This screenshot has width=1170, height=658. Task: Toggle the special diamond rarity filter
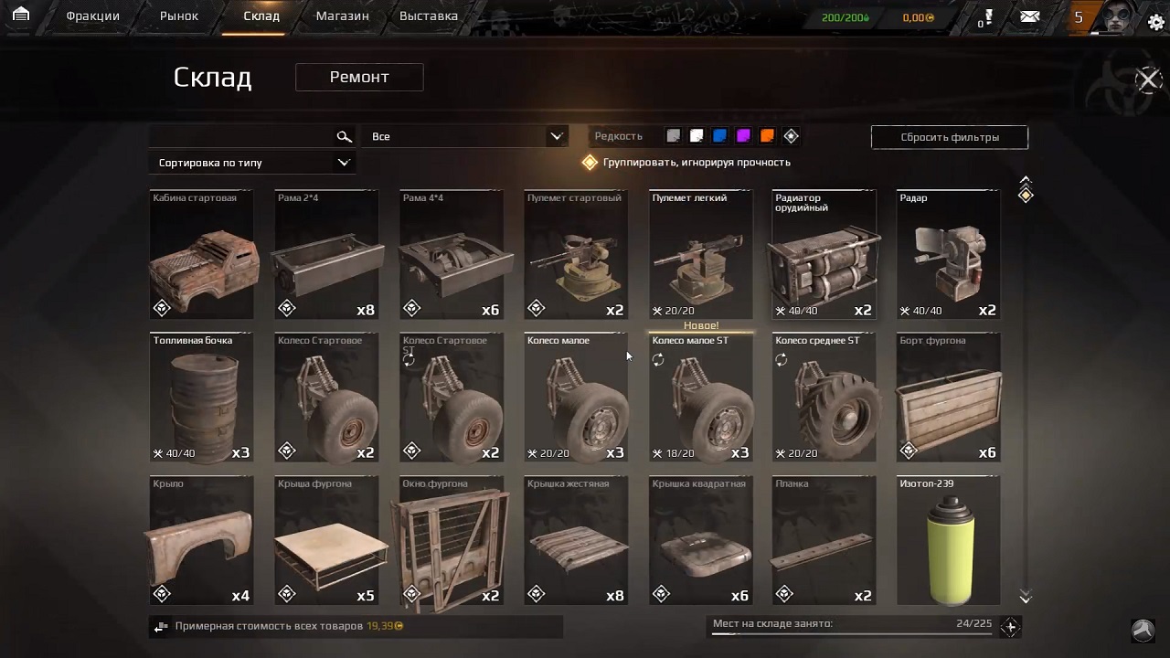(792, 136)
